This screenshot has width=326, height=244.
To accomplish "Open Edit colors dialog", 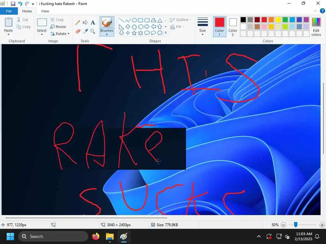I will 316,27.
